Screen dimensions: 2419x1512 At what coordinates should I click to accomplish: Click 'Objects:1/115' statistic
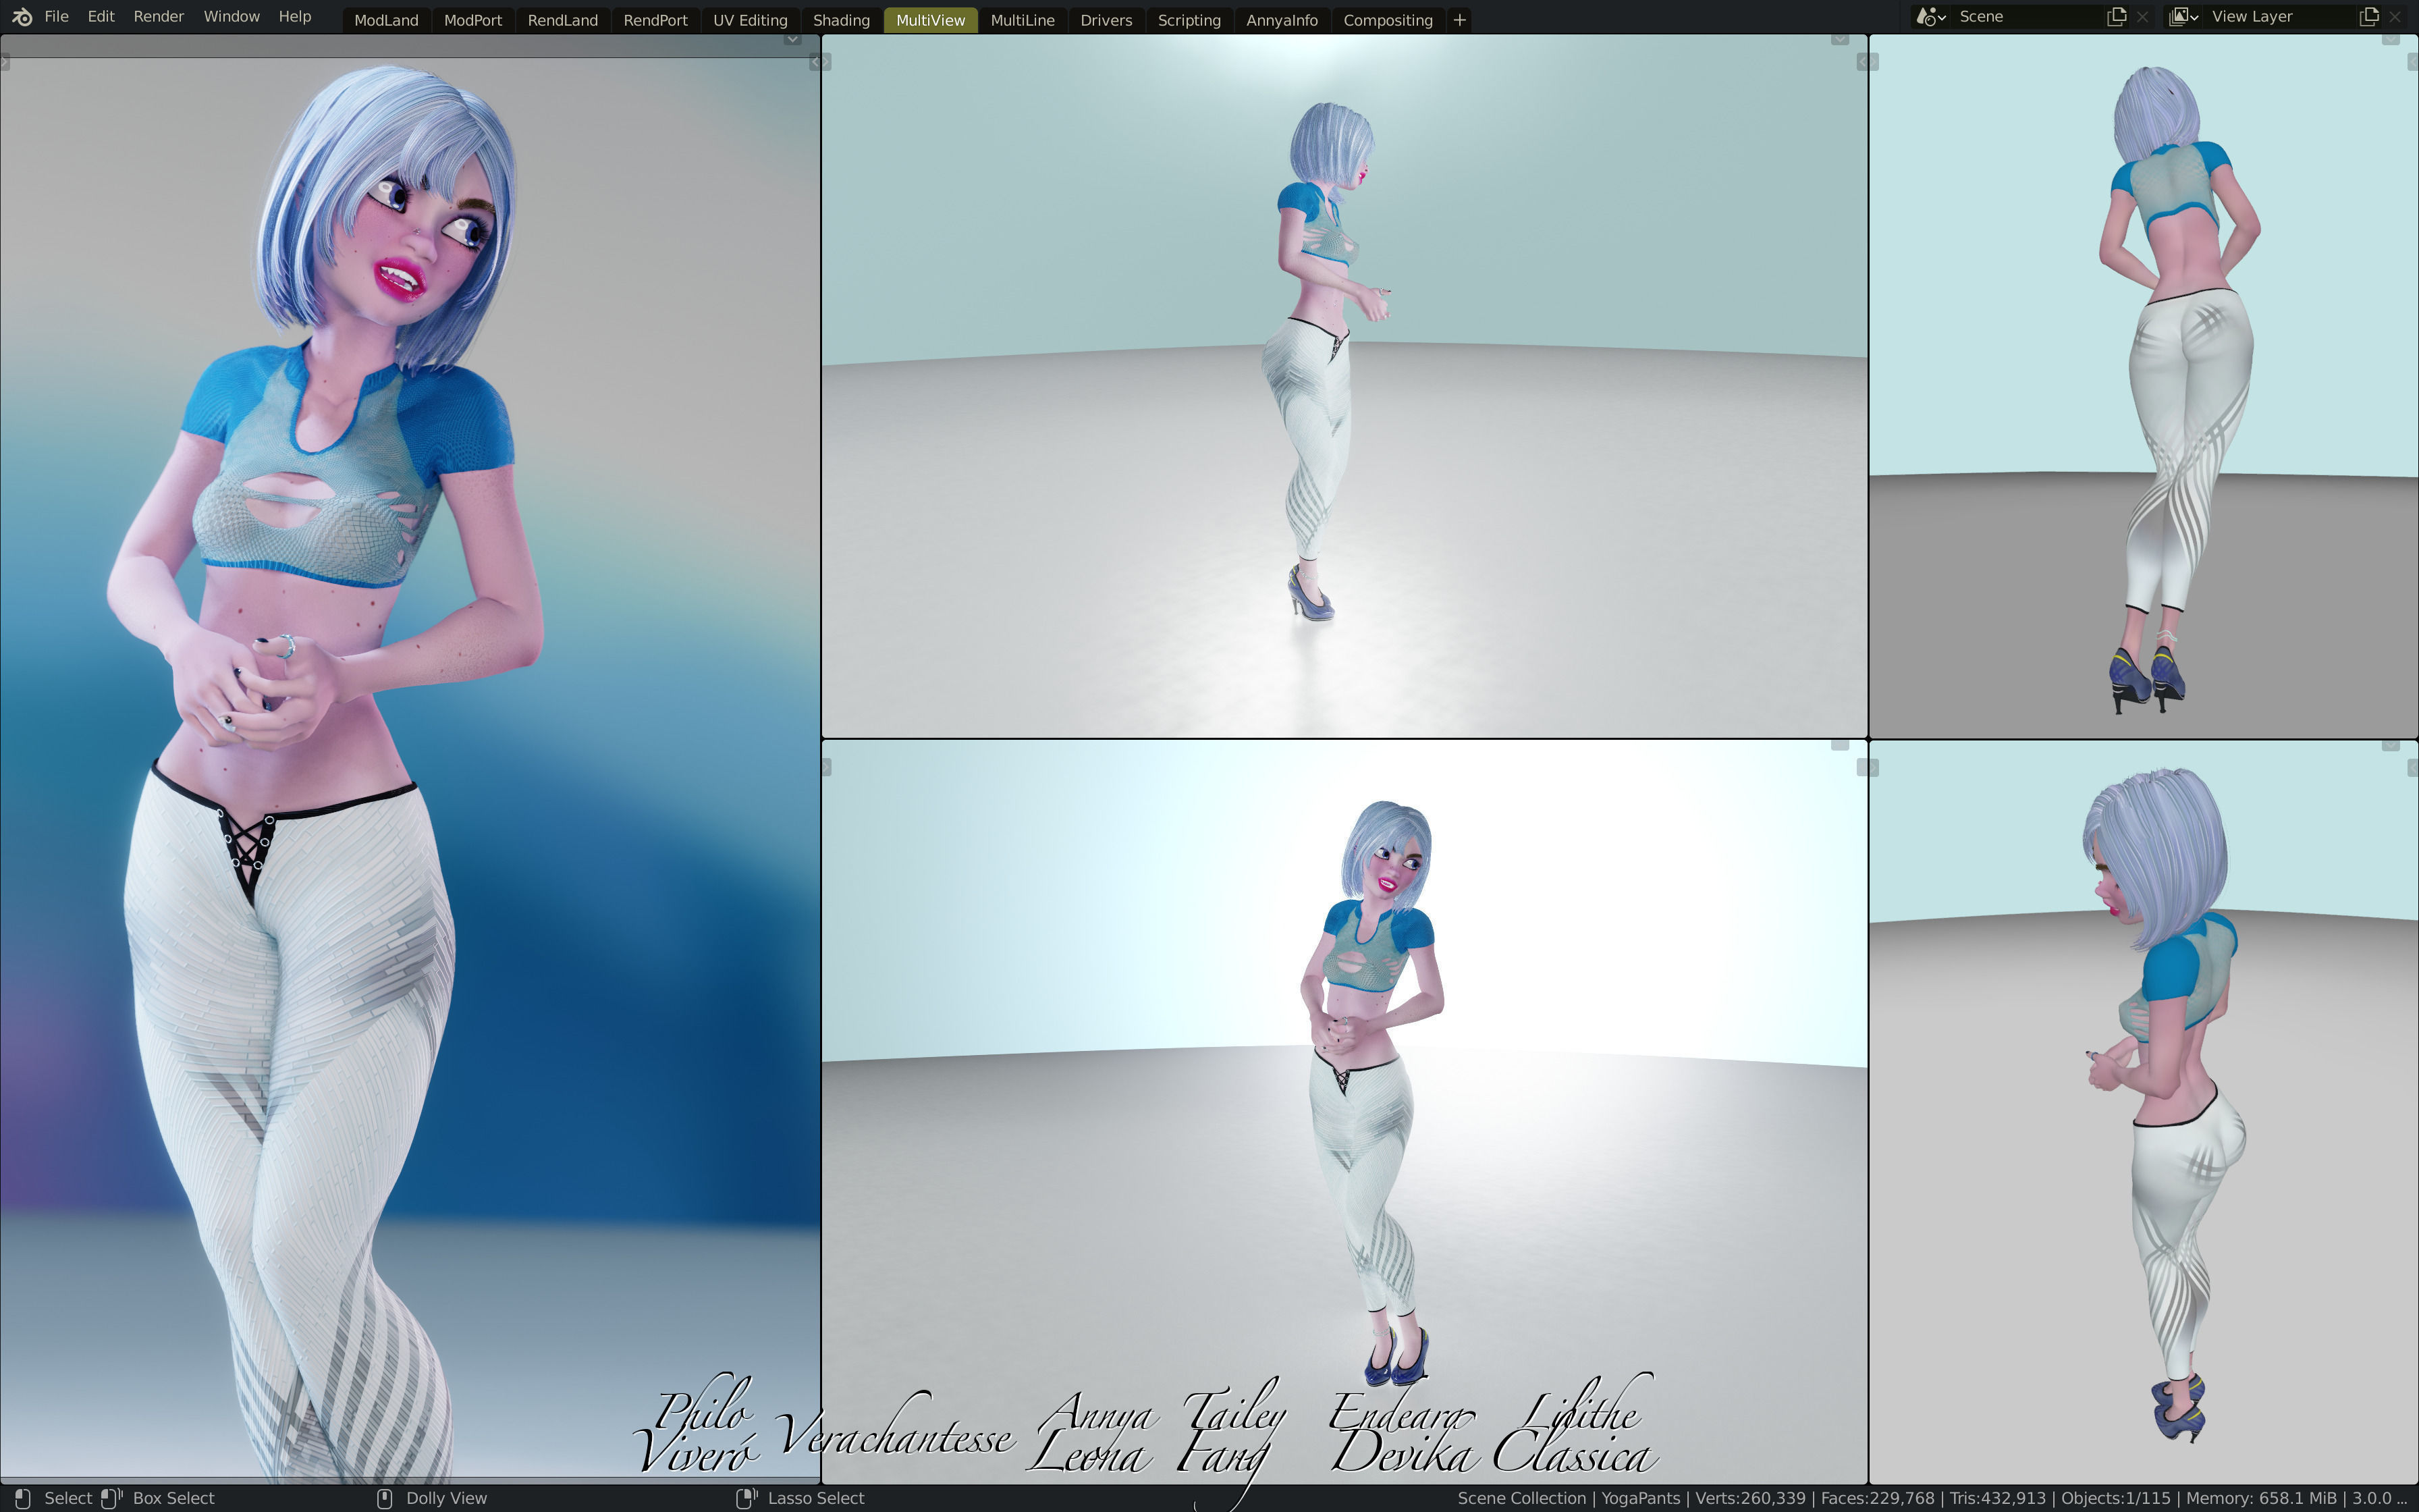coord(2116,1498)
